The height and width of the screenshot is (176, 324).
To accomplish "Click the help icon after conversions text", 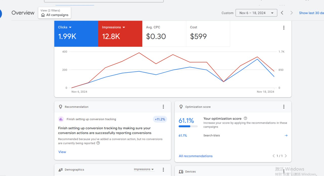I will [x=98, y=143].
